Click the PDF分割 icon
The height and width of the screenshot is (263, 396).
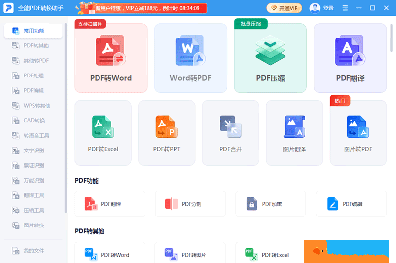pos(171,204)
